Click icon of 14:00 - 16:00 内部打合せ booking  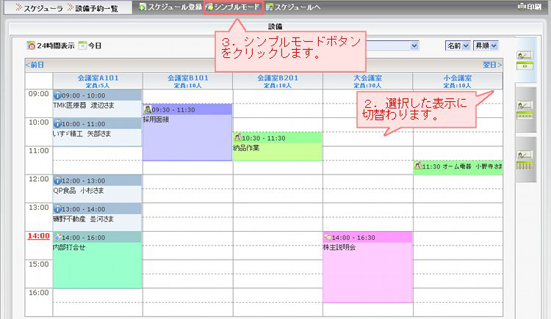[57, 238]
